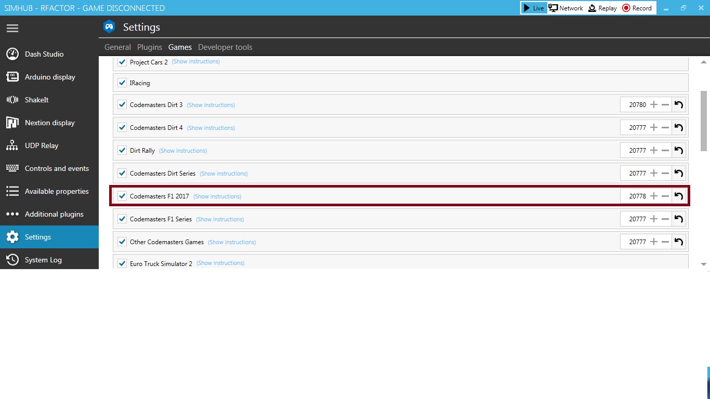Open Dash Studio from sidebar
This screenshot has height=399, width=710.
pos(49,54)
